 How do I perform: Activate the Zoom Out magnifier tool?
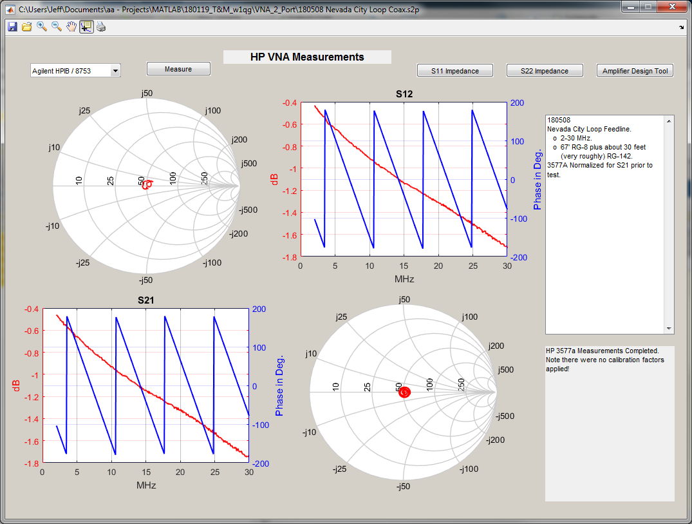coord(57,26)
